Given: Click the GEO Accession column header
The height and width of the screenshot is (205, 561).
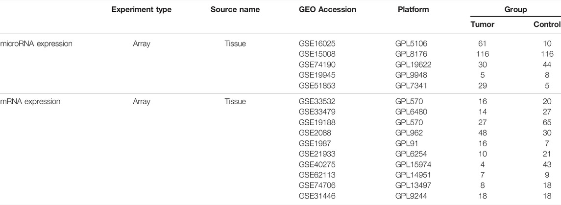Looking at the screenshot, I should pyautogui.click(x=327, y=10).
